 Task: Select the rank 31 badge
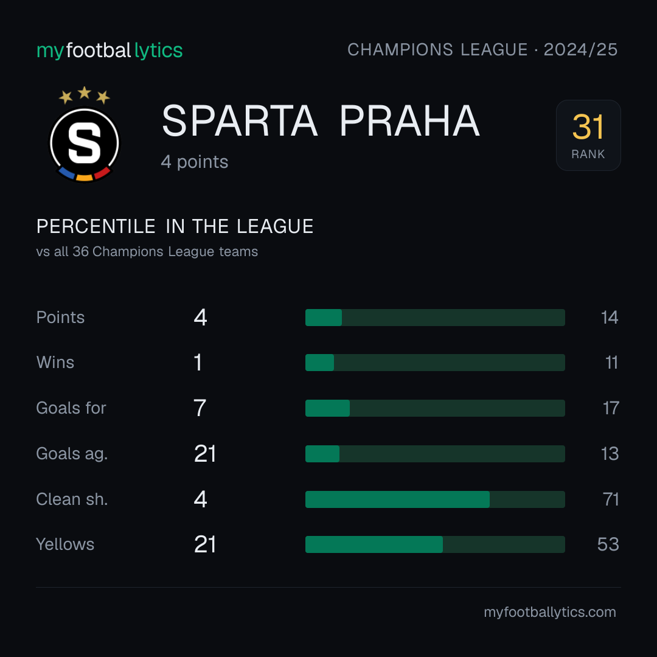pyautogui.click(x=588, y=135)
